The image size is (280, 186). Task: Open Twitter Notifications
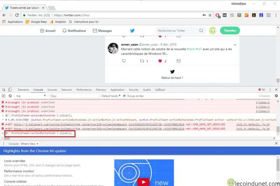pos(74,31)
